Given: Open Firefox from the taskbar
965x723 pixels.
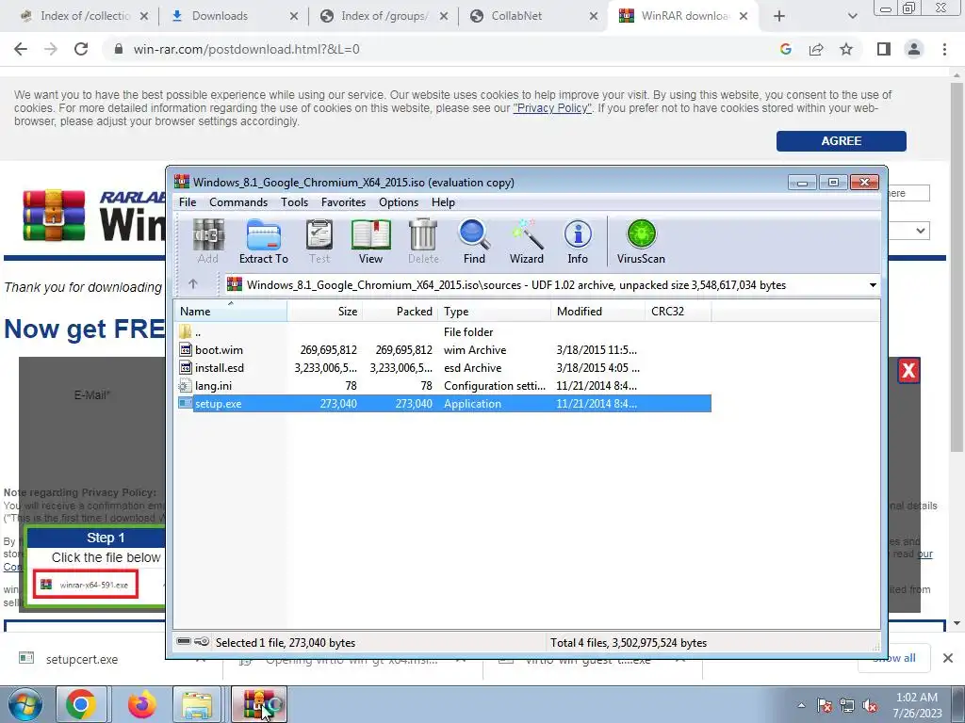Looking at the screenshot, I should tap(141, 704).
